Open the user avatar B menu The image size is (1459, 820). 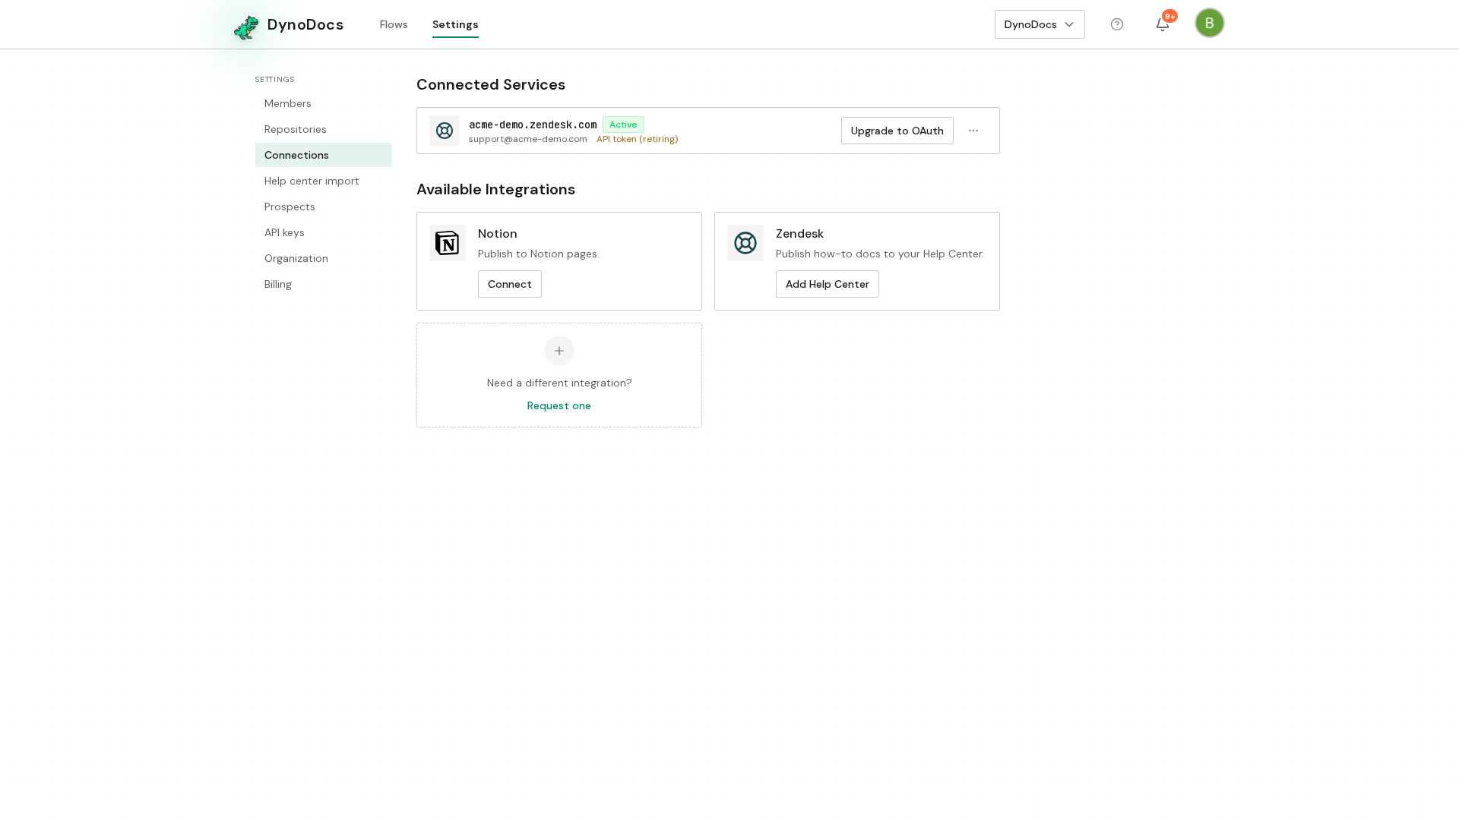click(x=1210, y=23)
